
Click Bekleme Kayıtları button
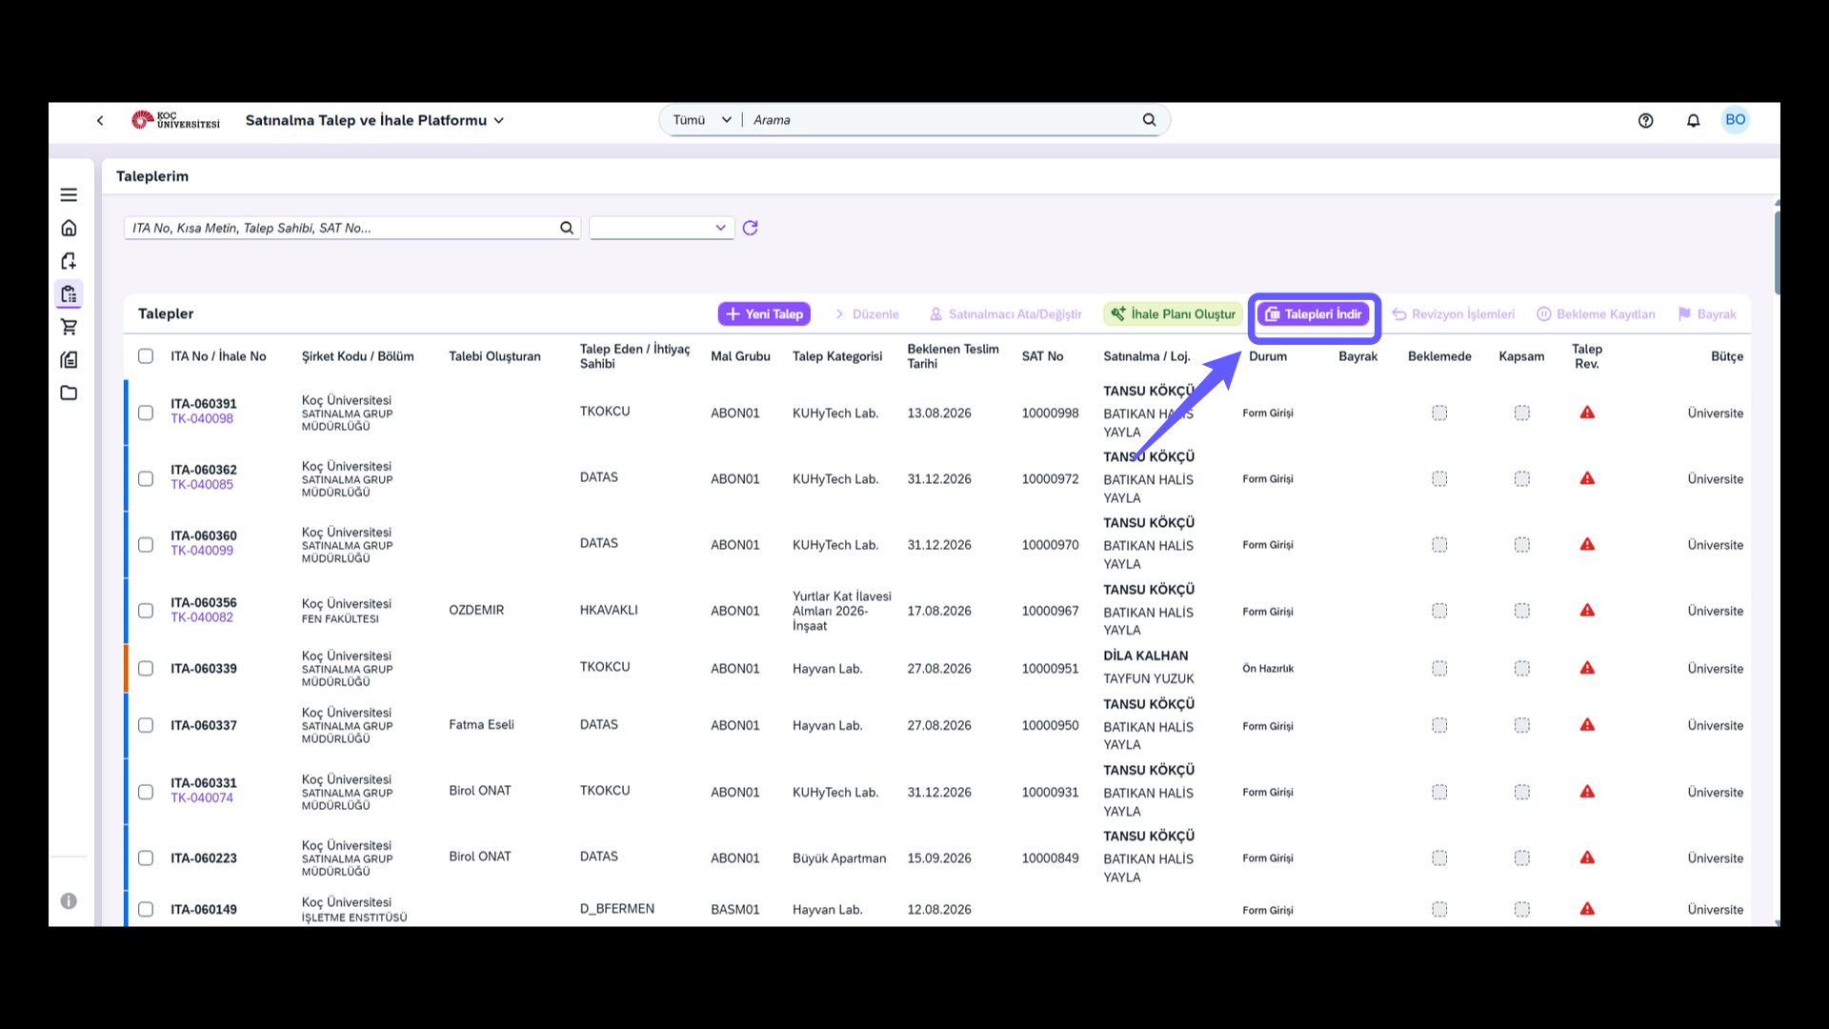[1596, 313]
